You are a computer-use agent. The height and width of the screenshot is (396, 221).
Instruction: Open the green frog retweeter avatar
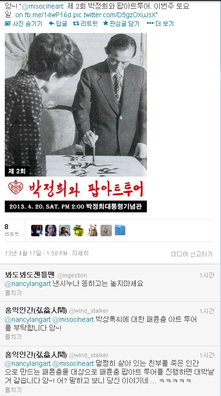point(78,231)
